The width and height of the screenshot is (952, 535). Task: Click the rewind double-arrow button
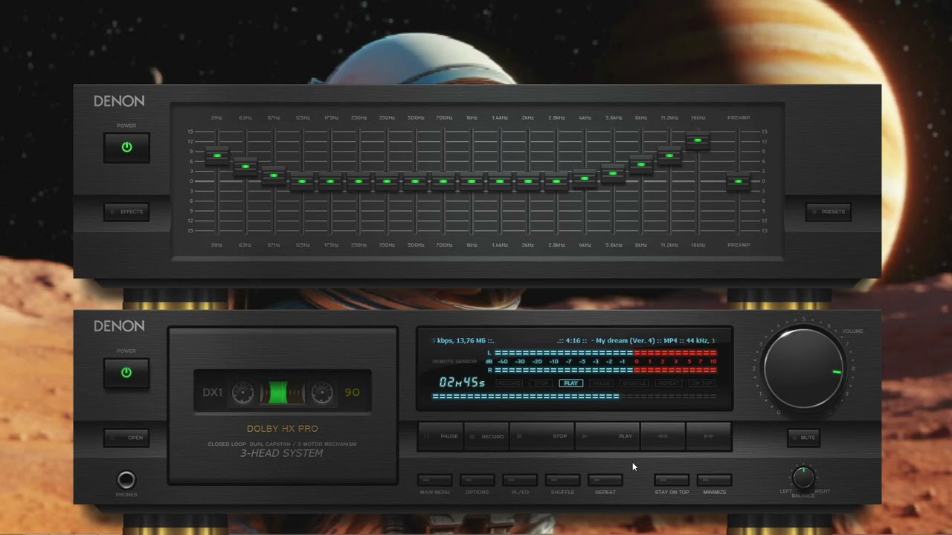[663, 436]
